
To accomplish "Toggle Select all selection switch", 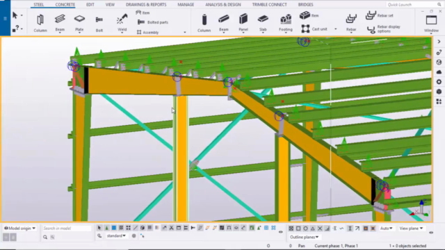I will (99, 228).
